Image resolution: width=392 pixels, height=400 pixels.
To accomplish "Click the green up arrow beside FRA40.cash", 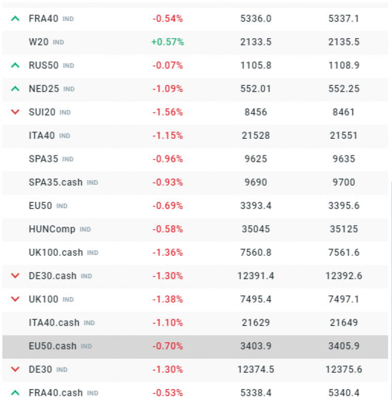I will click(15, 393).
